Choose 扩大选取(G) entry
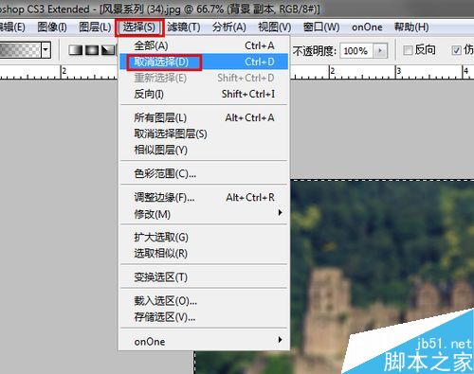474x374 pixels. click(204, 238)
